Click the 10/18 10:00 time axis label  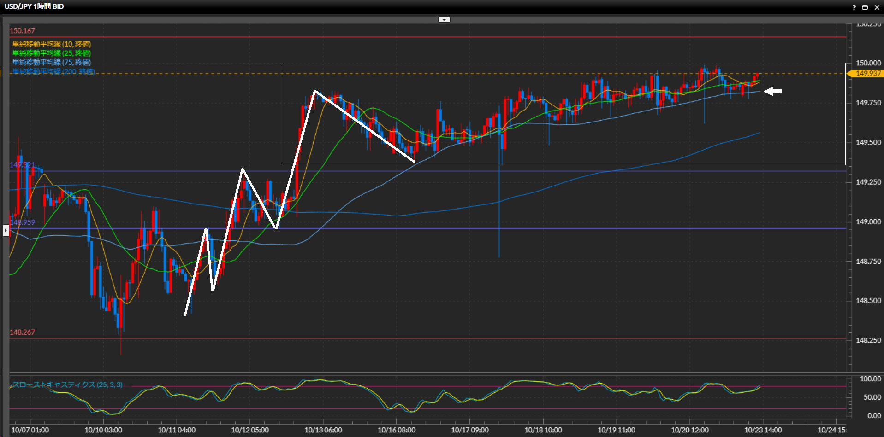coord(543,430)
